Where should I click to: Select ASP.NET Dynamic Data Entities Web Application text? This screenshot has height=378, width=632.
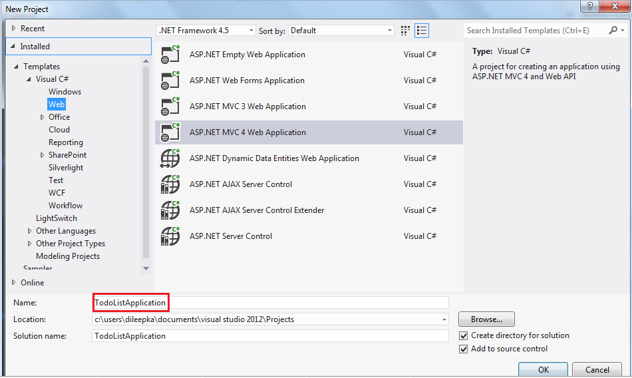point(274,158)
